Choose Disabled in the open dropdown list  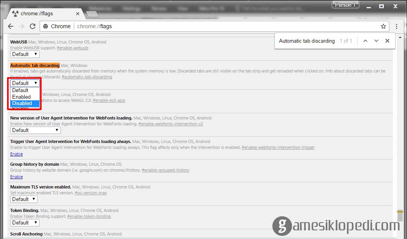(25, 103)
